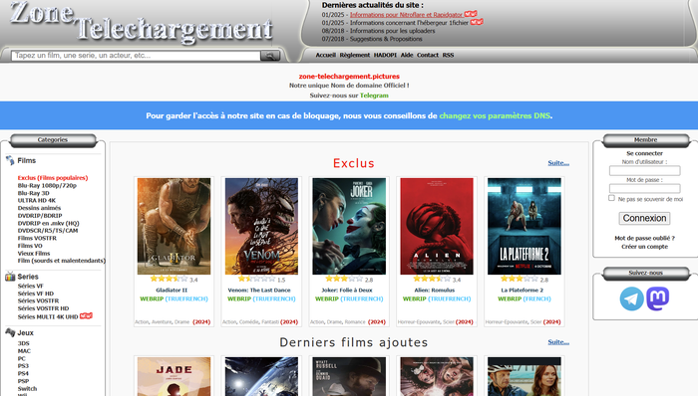Focus the Nom d'utilisateur field
The width and height of the screenshot is (698, 396).
(644, 170)
